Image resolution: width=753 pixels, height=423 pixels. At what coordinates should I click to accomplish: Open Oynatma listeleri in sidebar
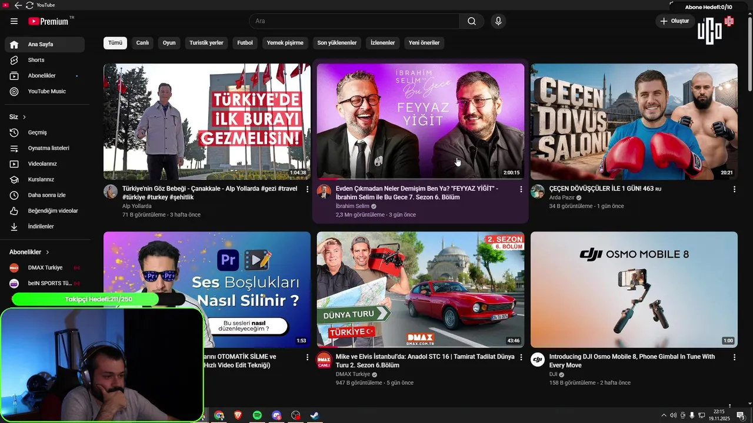(x=45, y=148)
